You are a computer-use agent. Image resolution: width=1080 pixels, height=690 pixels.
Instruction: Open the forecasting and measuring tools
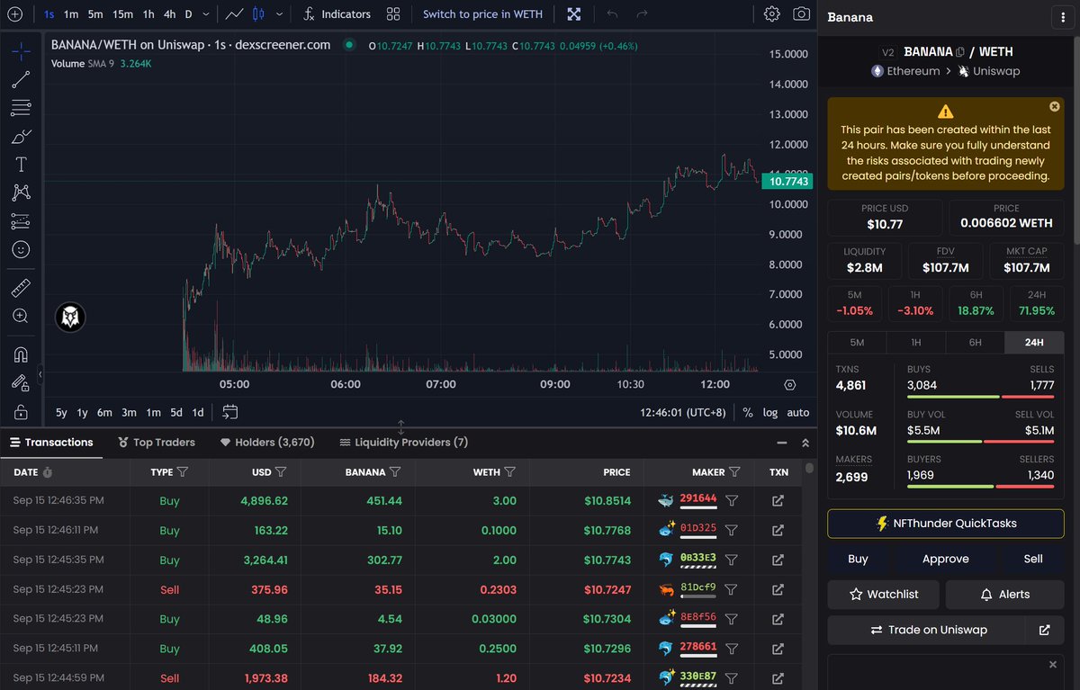(x=21, y=220)
